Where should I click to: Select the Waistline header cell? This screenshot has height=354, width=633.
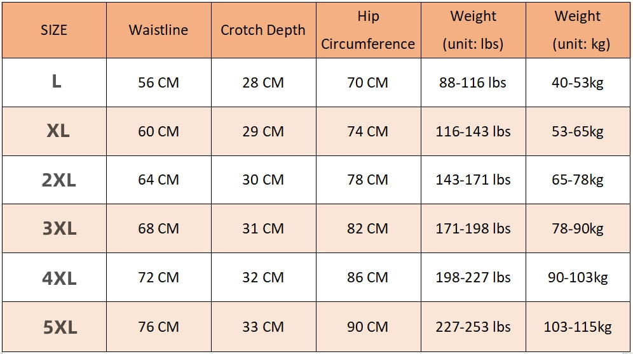coord(159,30)
